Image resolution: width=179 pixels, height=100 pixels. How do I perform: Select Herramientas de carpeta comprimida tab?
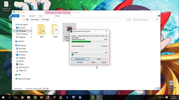coord(58,12)
